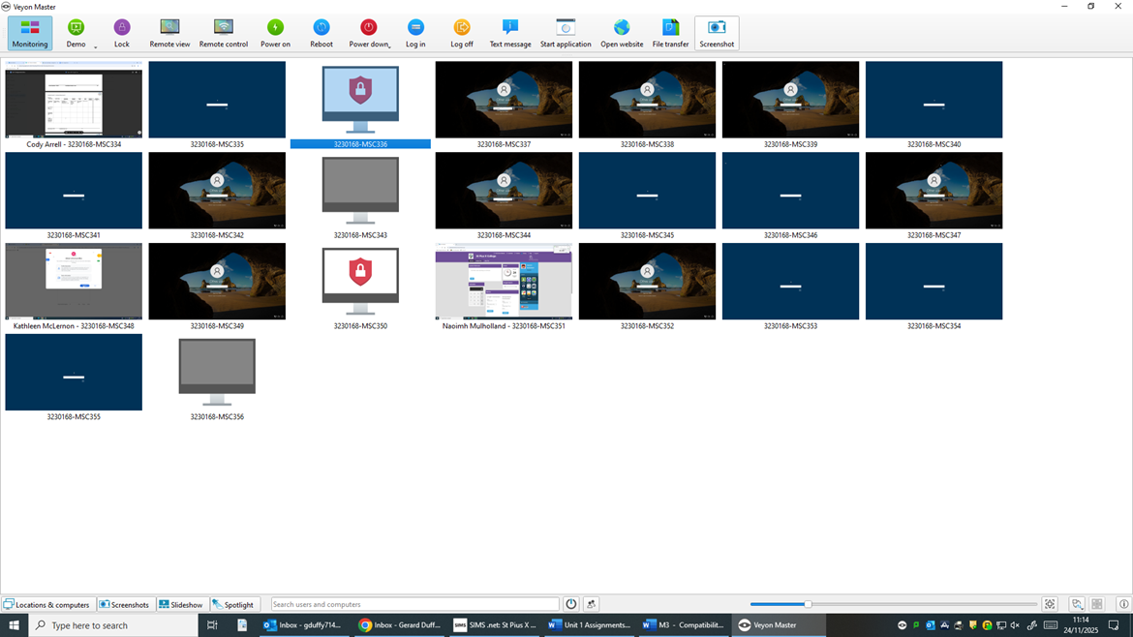Click the Search users and computers field
The image size is (1133, 637).
(414, 604)
